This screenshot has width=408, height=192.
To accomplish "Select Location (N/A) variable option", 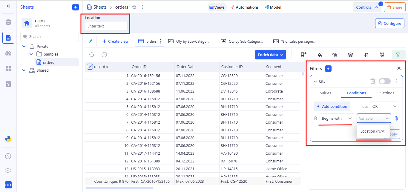I will 373,131.
